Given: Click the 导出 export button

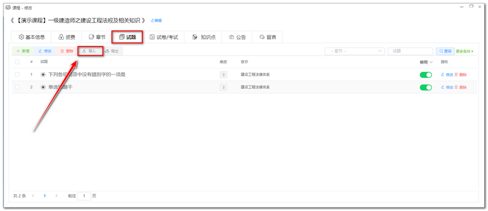Looking at the screenshot, I should click(x=112, y=51).
